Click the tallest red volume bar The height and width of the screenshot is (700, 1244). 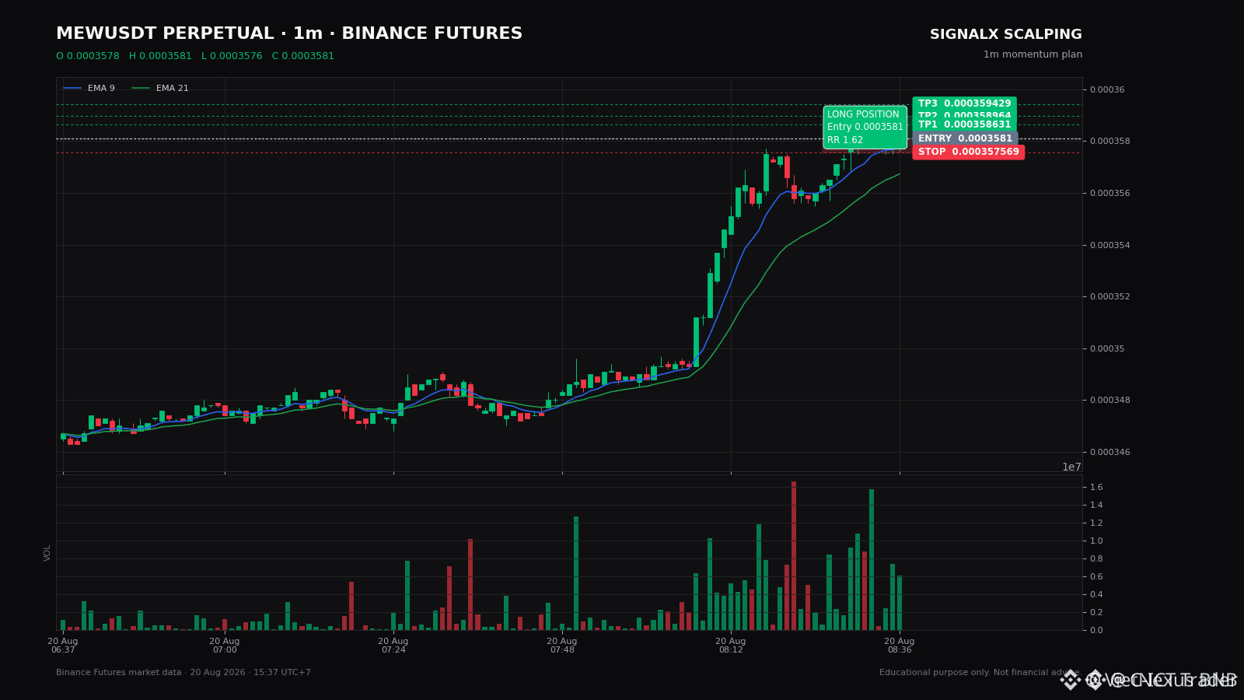[794, 555]
